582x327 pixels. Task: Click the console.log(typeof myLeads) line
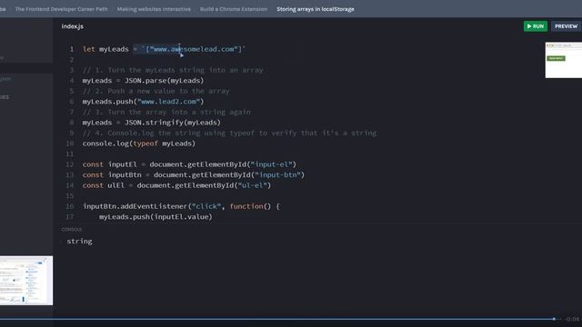(x=139, y=144)
